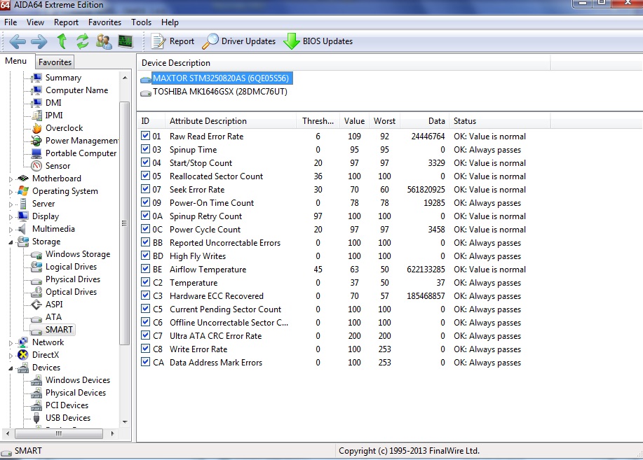This screenshot has width=643, height=460.
Task: Open the Report menu
Action: (66, 22)
